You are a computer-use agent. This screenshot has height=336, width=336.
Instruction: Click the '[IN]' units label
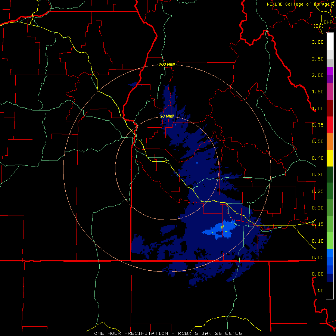pos(319,26)
